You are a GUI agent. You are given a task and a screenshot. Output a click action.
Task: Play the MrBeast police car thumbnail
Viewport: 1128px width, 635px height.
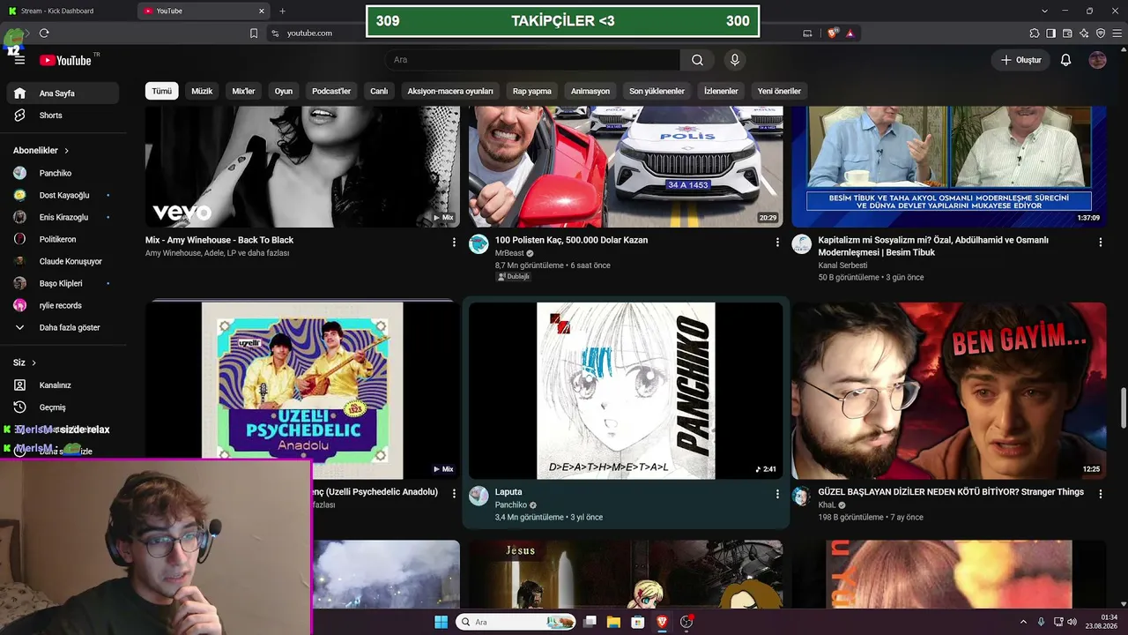point(626,166)
